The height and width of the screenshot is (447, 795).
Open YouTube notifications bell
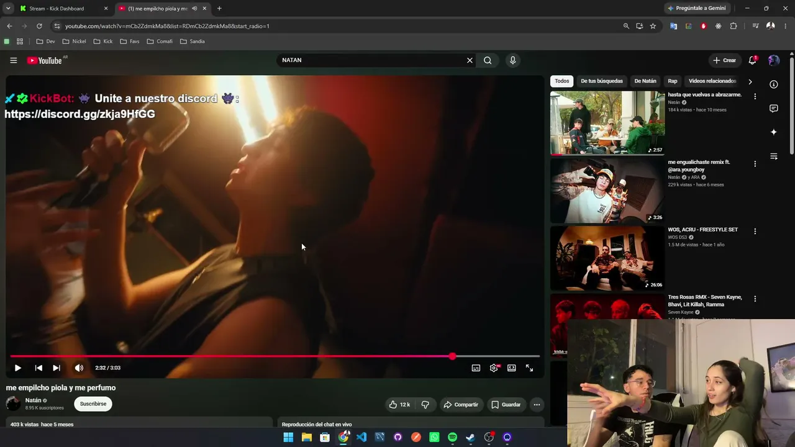click(752, 60)
